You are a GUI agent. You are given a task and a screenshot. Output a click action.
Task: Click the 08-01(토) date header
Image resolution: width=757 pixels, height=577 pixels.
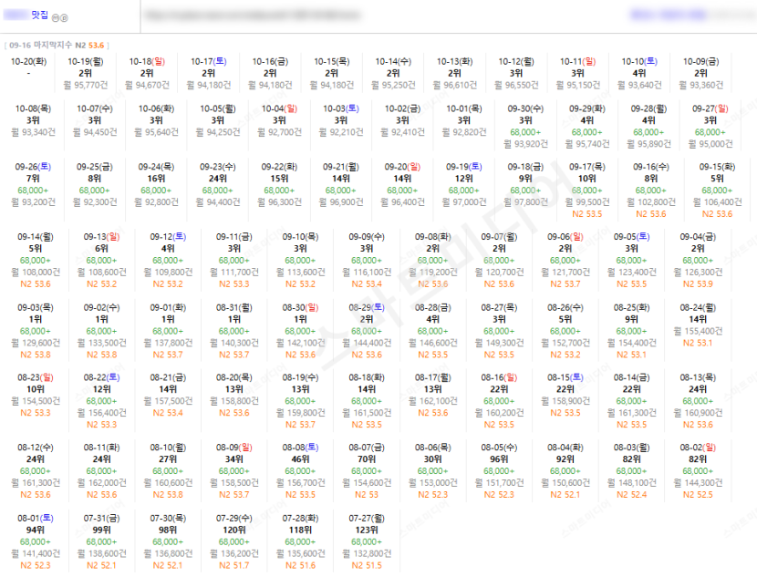point(36,519)
